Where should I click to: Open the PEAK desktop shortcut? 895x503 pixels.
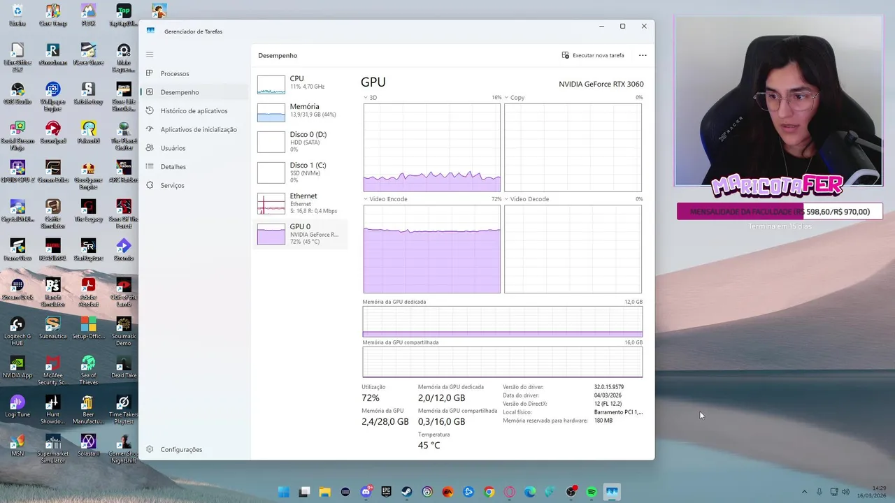pyautogui.click(x=88, y=15)
